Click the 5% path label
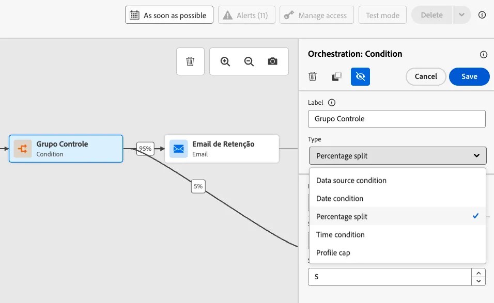Image resolution: width=494 pixels, height=303 pixels. point(198,186)
